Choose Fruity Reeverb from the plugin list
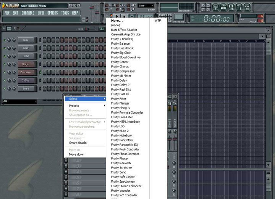Viewport: 275px width, 199px height. [121, 163]
